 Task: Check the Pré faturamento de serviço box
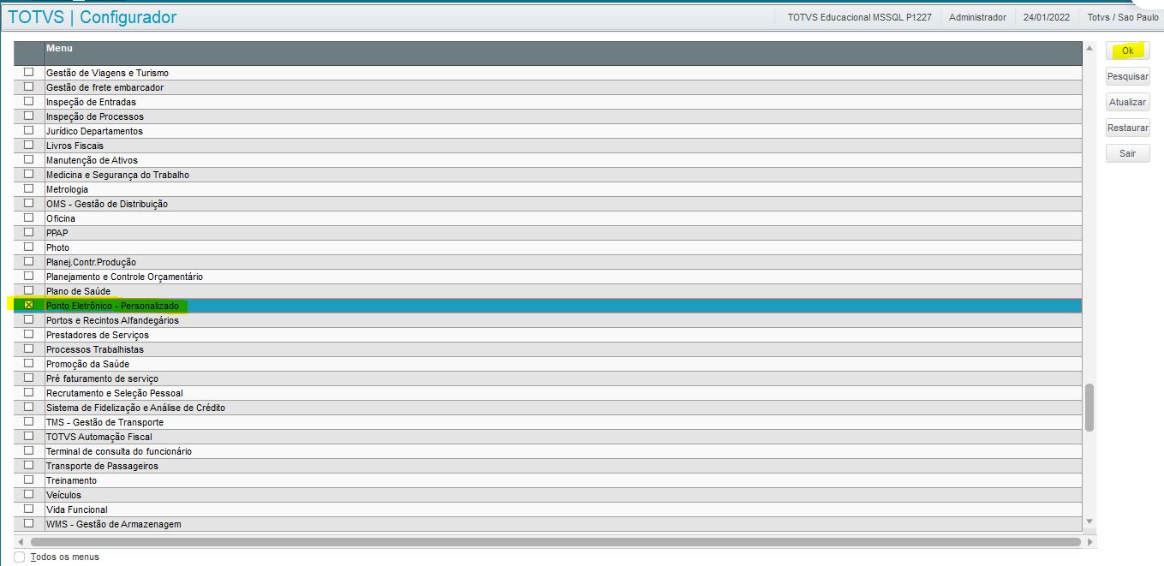(28, 378)
